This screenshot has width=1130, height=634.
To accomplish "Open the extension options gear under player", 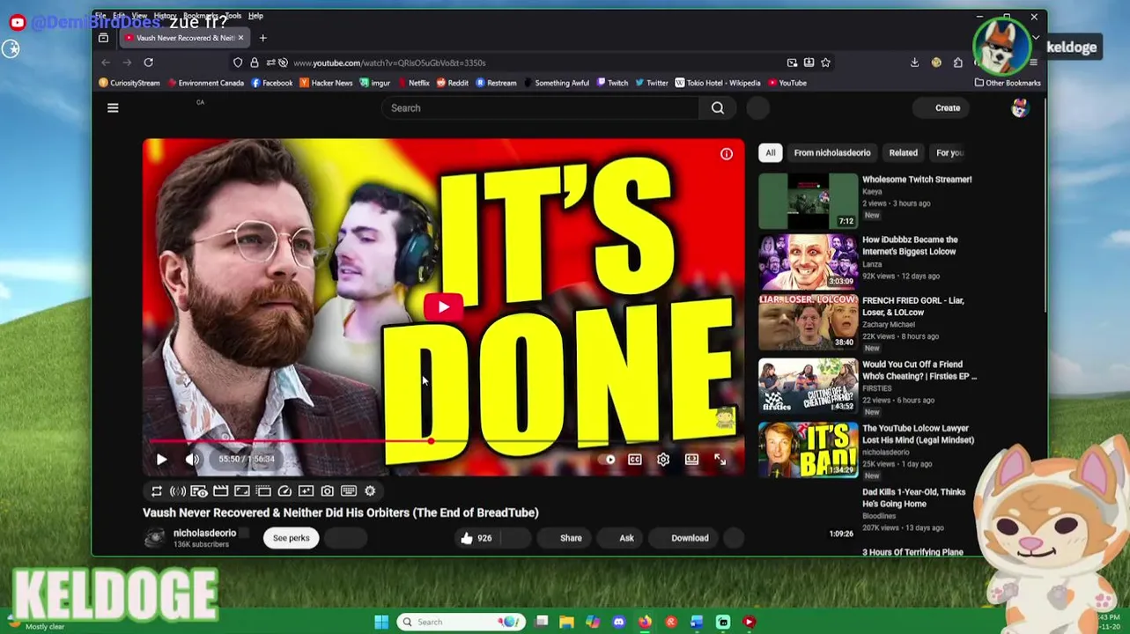I will tap(370, 491).
